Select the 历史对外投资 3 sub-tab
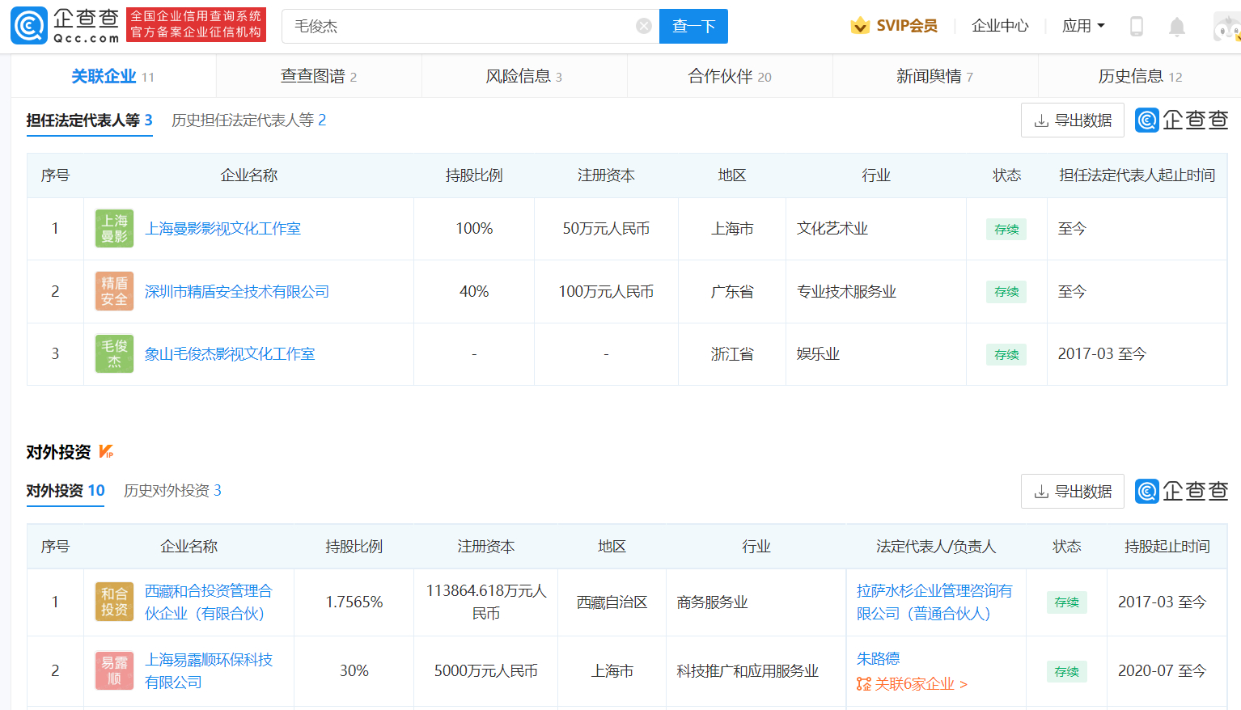This screenshot has width=1241, height=710. point(172,491)
